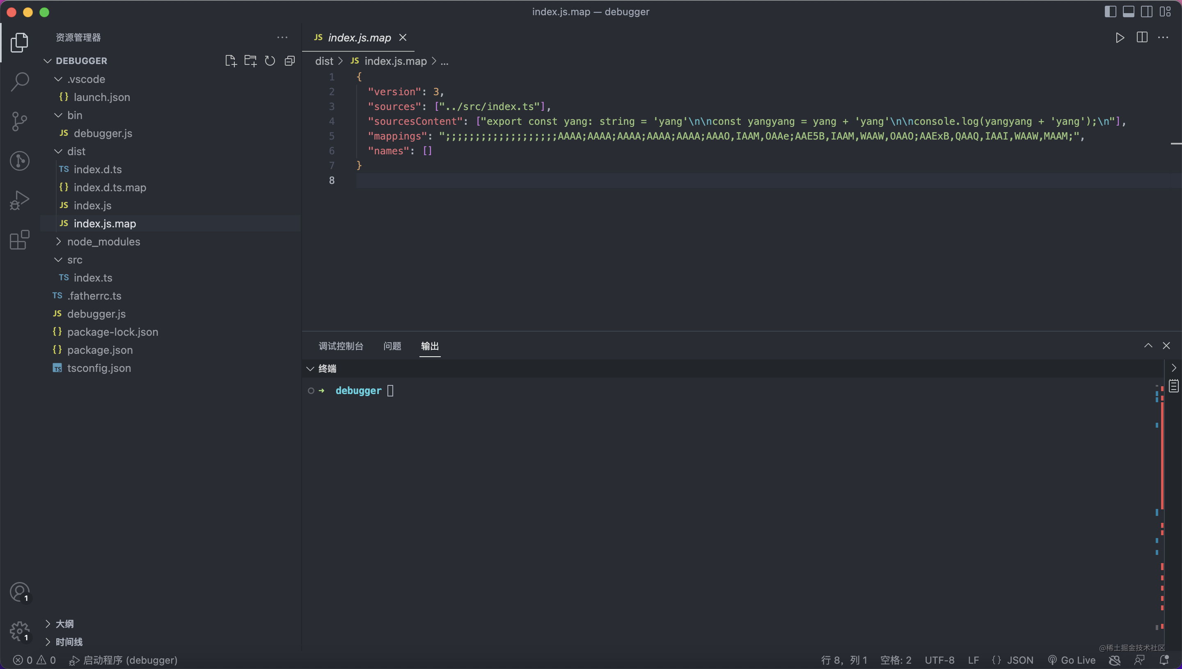Viewport: 1182px width, 669px height.
Task: Switch to the 调试控制台 tab
Action: pos(341,346)
